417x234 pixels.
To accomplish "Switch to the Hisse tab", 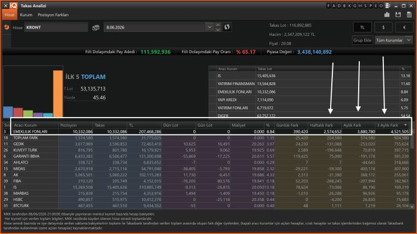I will (10, 15).
